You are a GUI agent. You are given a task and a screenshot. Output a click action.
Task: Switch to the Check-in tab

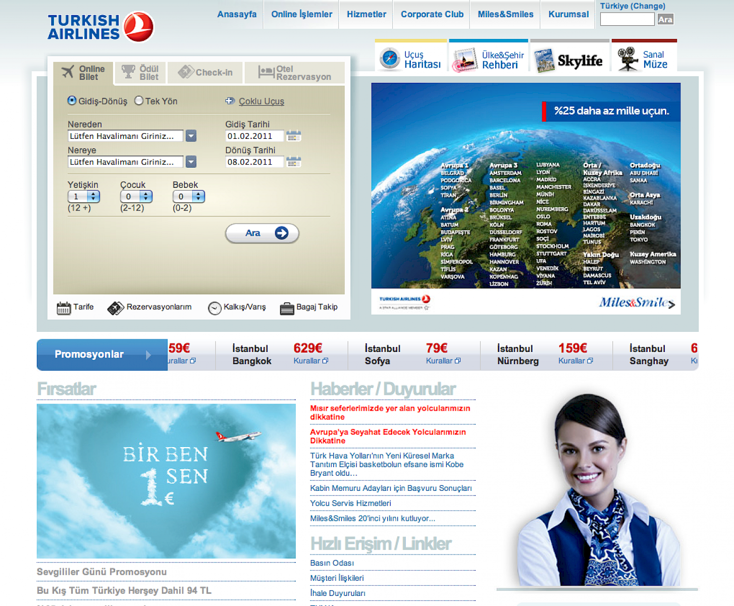tap(205, 72)
